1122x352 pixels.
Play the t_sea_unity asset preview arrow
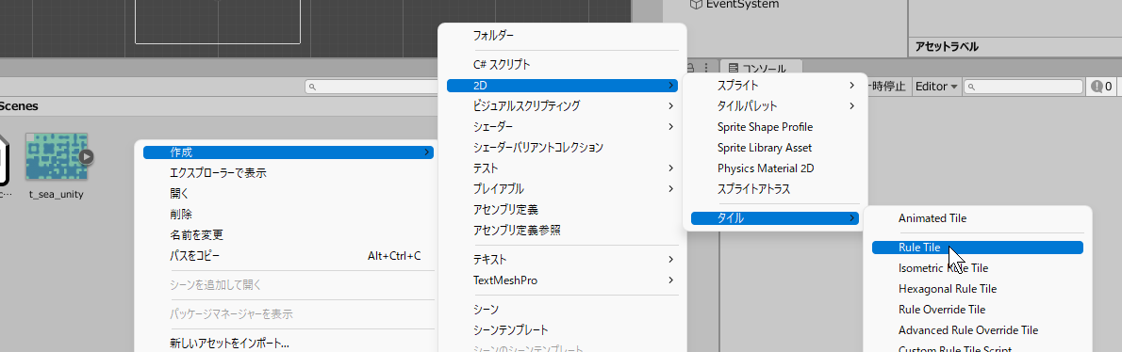click(86, 156)
